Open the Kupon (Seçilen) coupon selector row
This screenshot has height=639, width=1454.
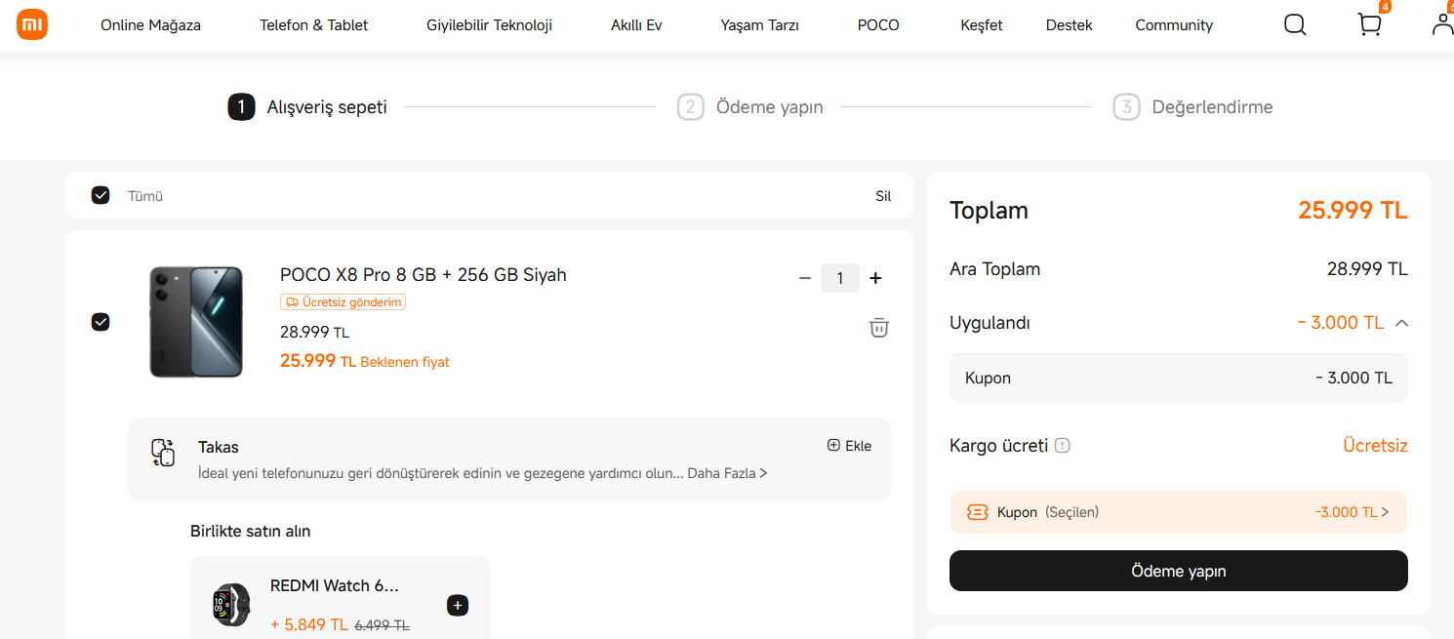click(x=1179, y=512)
